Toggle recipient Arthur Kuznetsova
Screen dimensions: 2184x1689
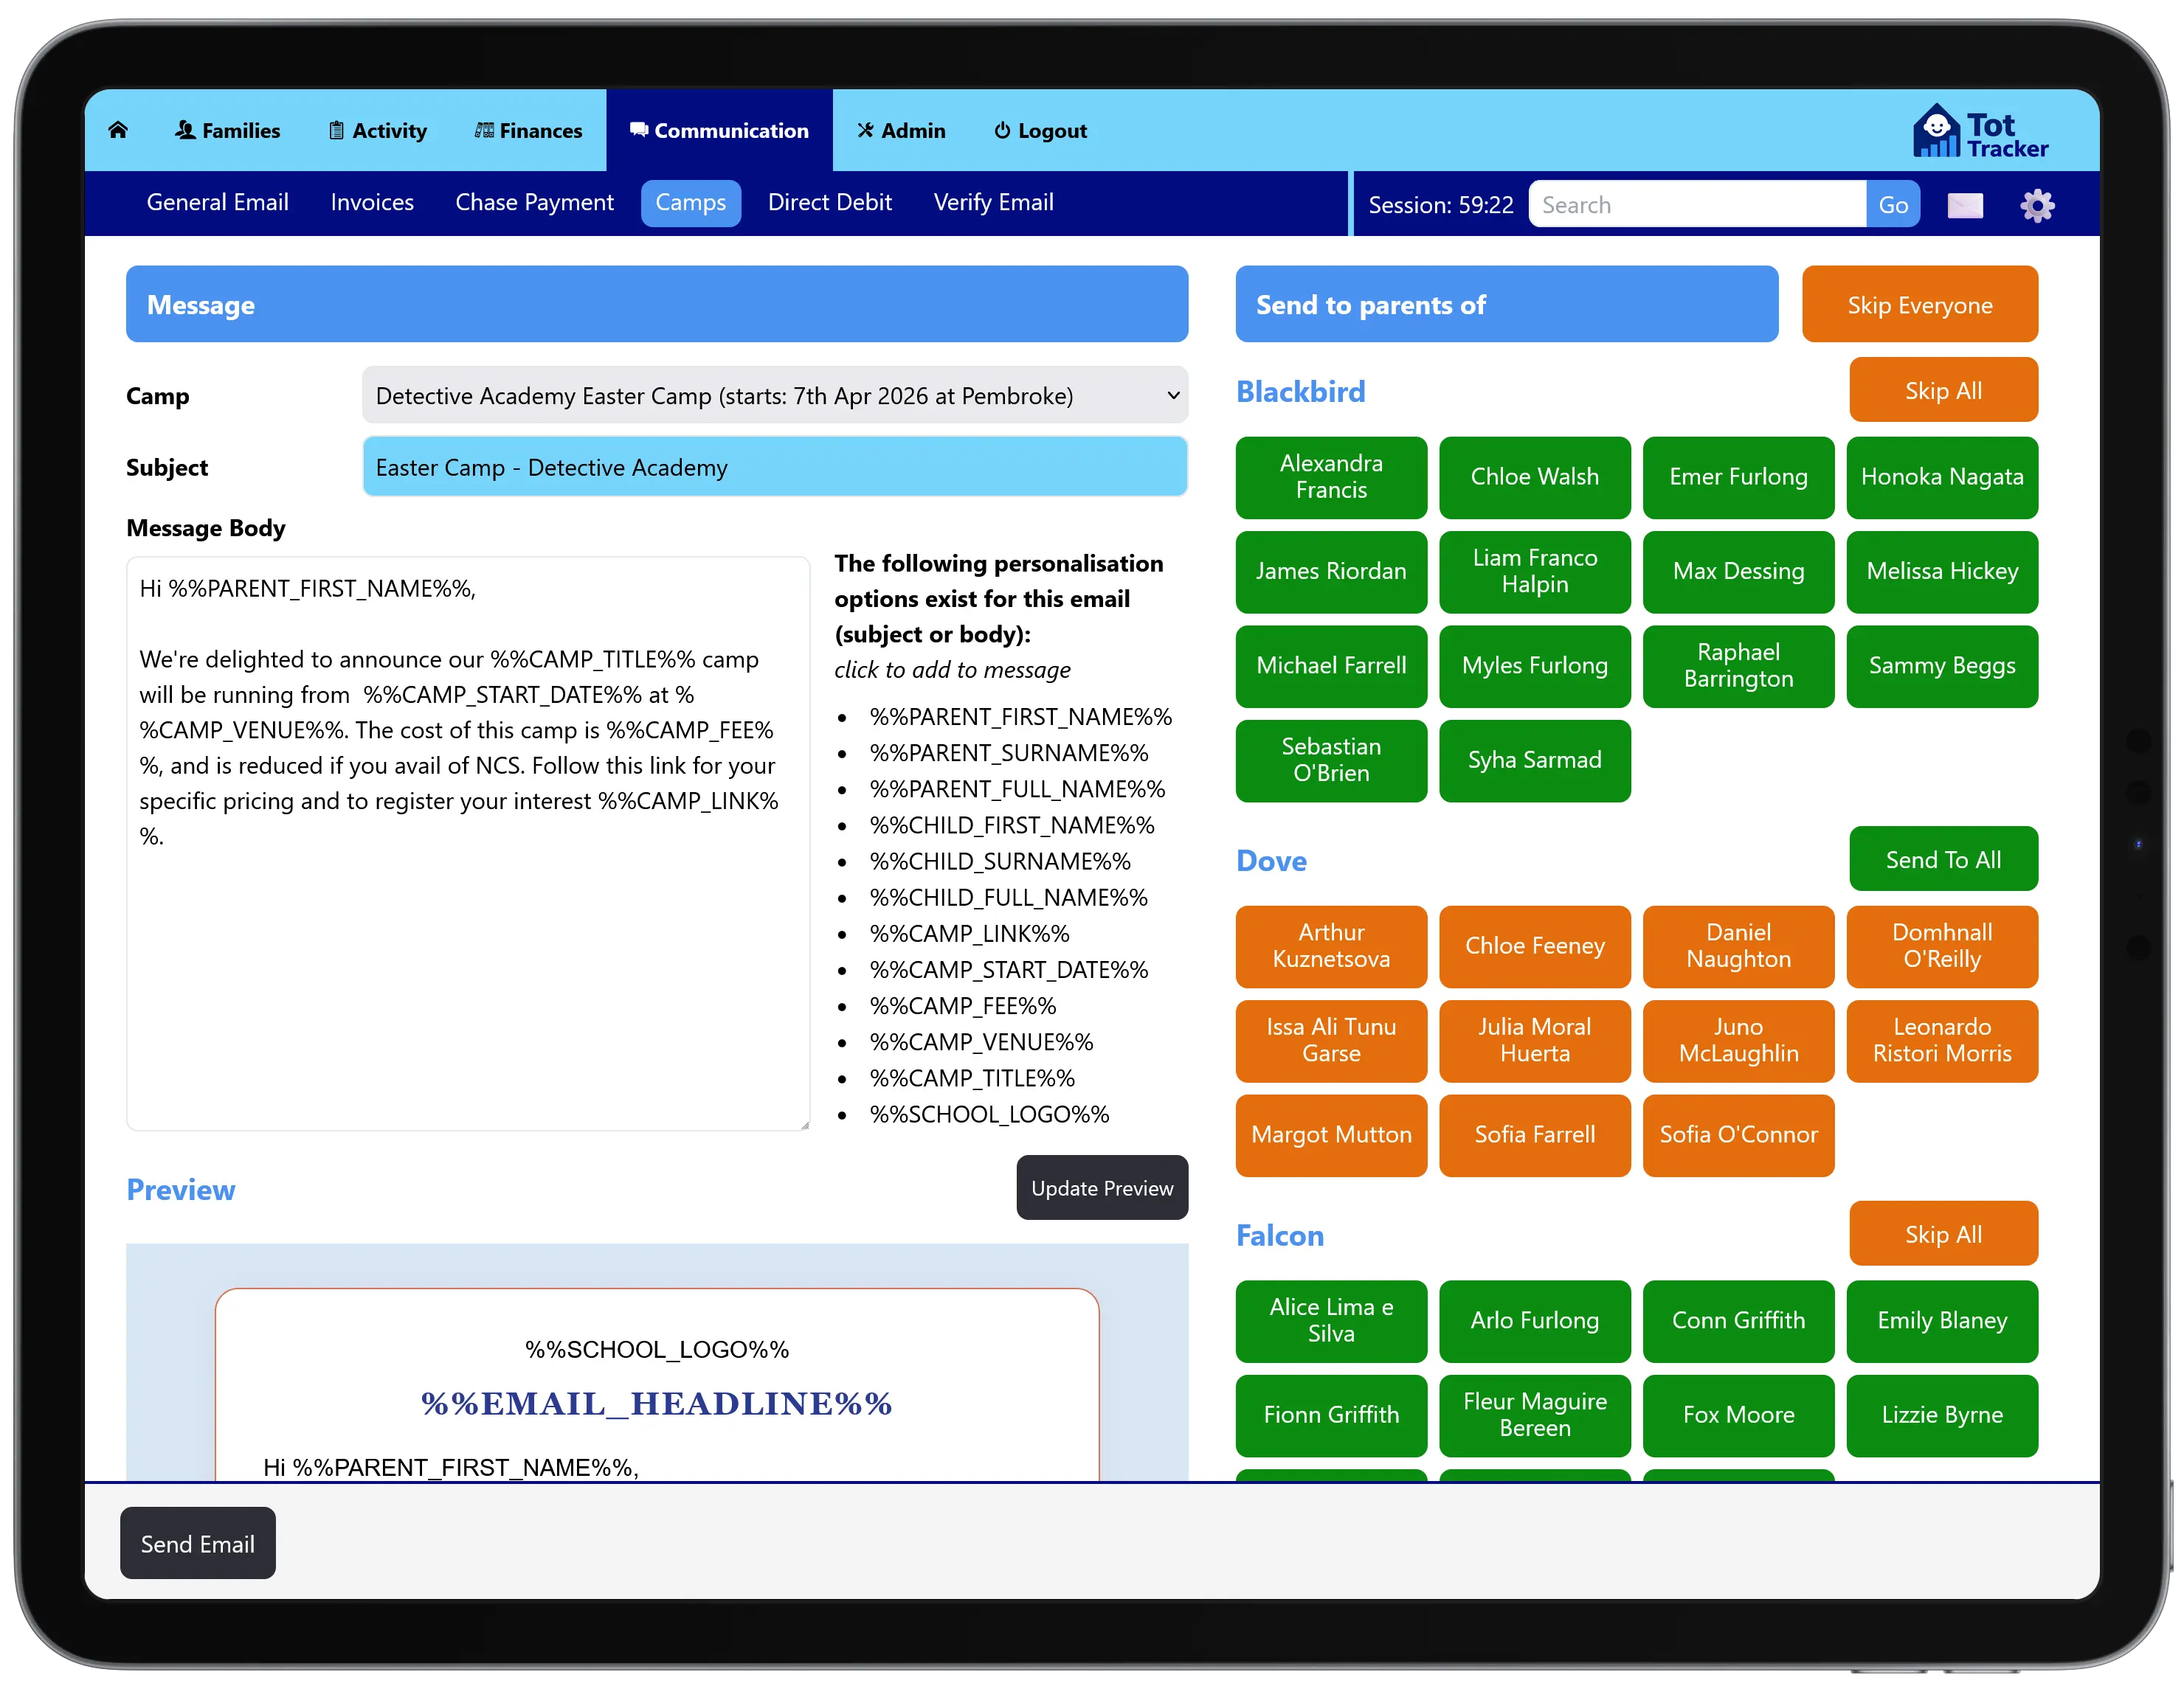[1330, 946]
